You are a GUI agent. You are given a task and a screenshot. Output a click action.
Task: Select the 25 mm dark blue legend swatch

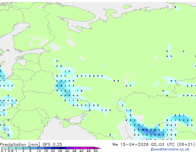(x=62, y=148)
